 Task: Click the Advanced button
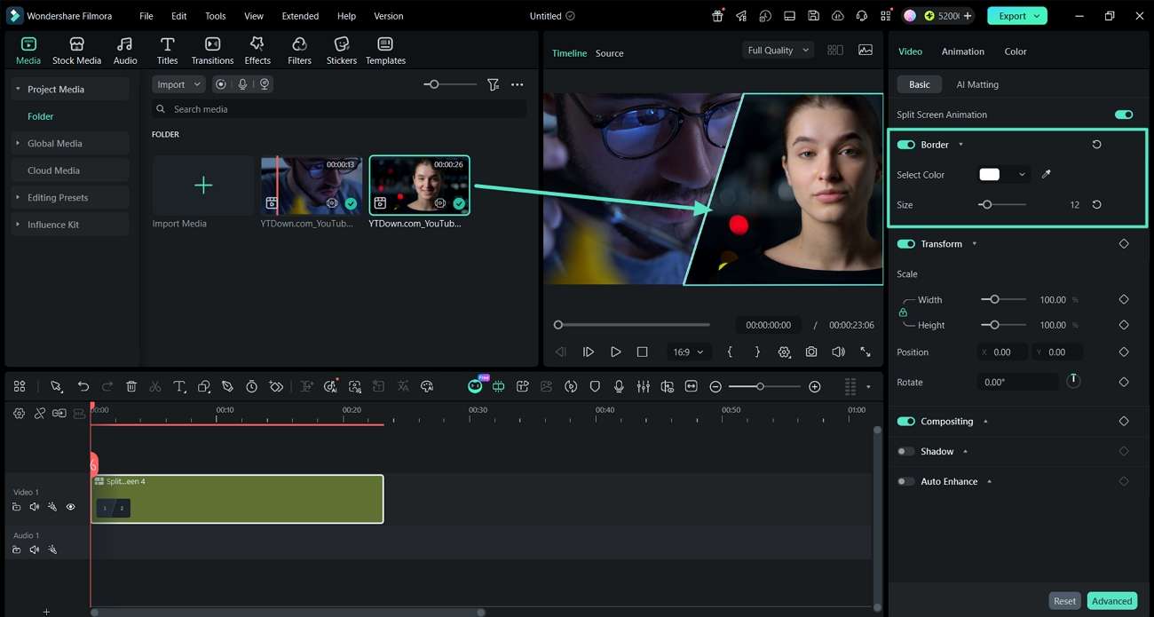click(1111, 601)
